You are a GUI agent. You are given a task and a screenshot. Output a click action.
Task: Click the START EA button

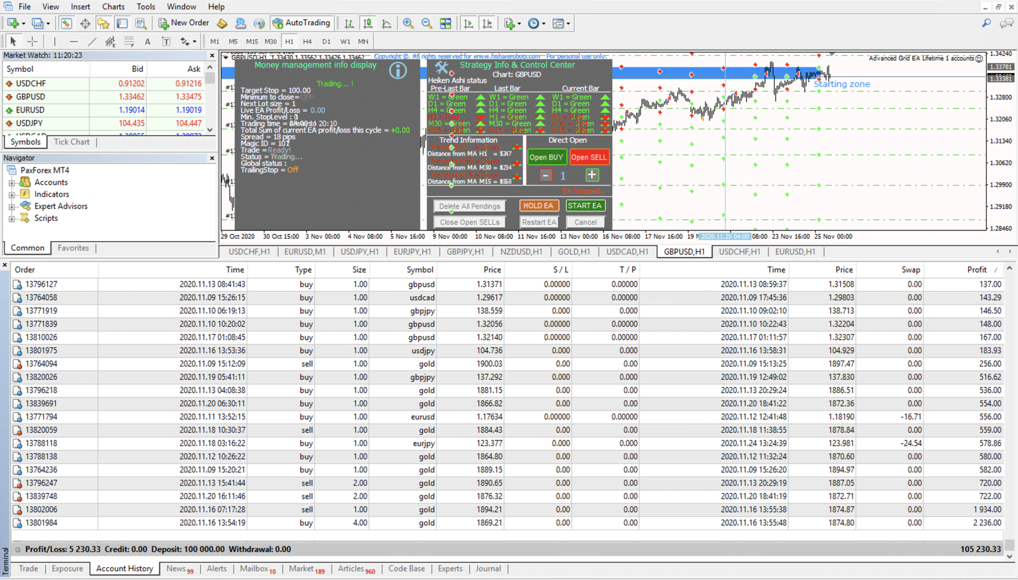[586, 205]
